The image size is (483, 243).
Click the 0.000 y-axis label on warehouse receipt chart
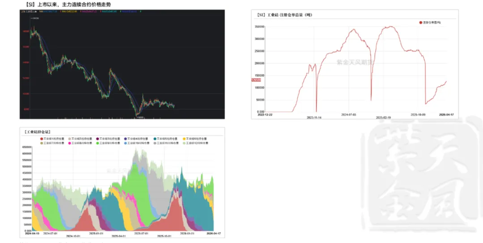[261, 111]
